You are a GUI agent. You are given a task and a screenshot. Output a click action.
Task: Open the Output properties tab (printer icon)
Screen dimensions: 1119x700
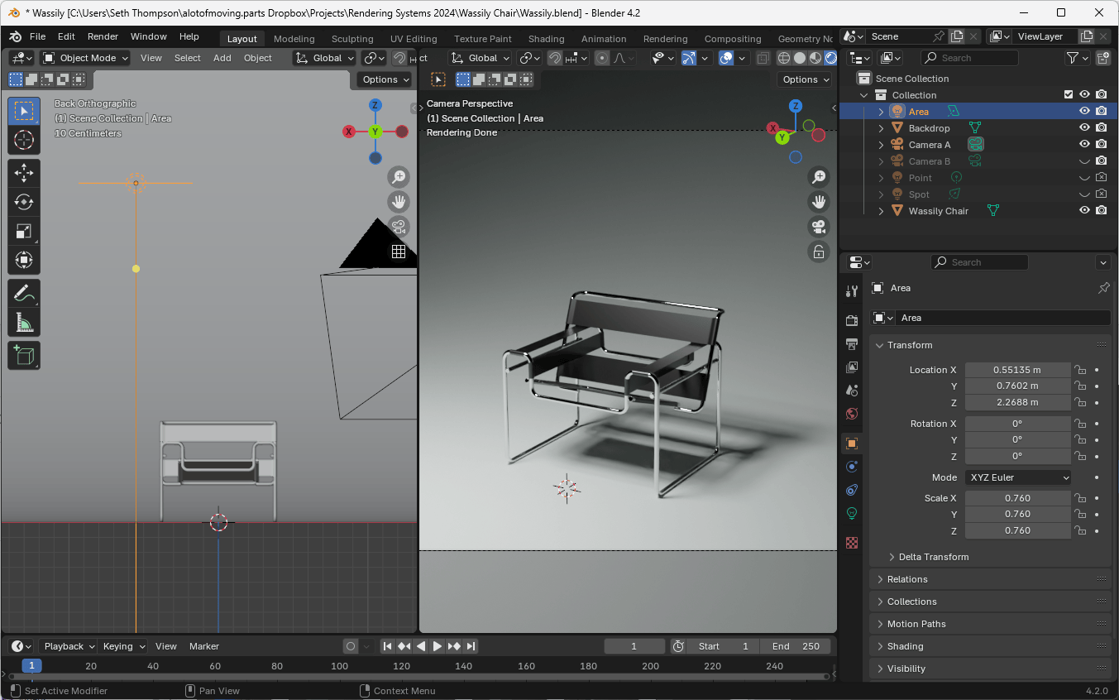(852, 343)
